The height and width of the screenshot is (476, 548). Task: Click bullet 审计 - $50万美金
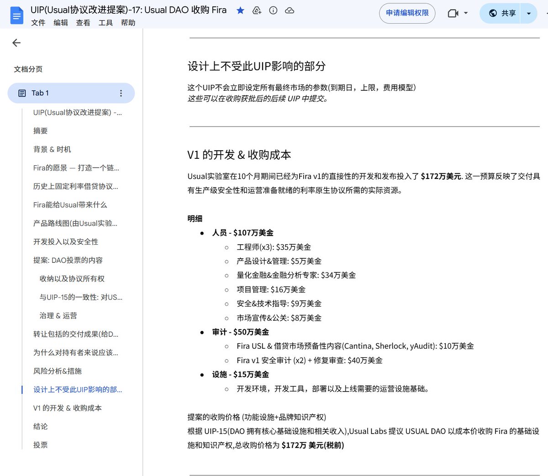click(x=241, y=332)
